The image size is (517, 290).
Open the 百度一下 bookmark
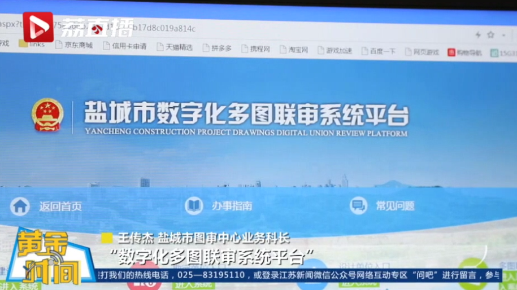click(x=378, y=51)
